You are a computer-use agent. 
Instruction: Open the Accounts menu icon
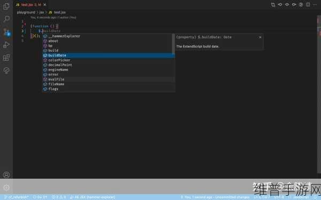[6, 175]
